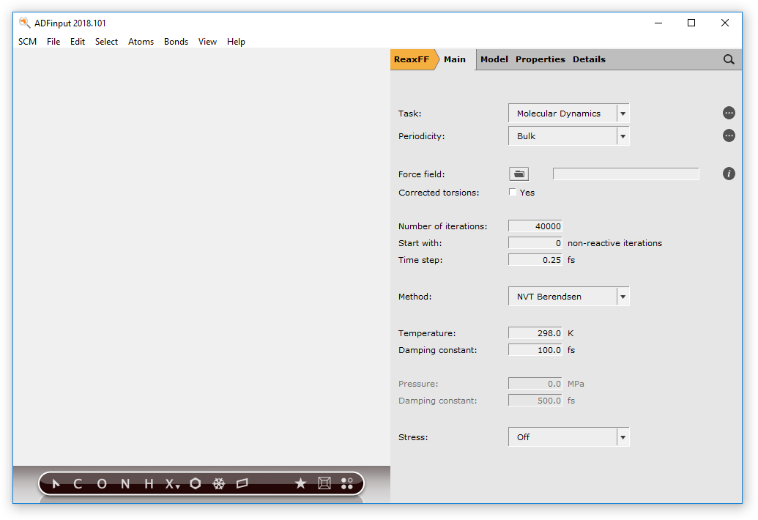Click the four-dots atoms display icon
Viewport: 758px width, 520px height.
[347, 483]
